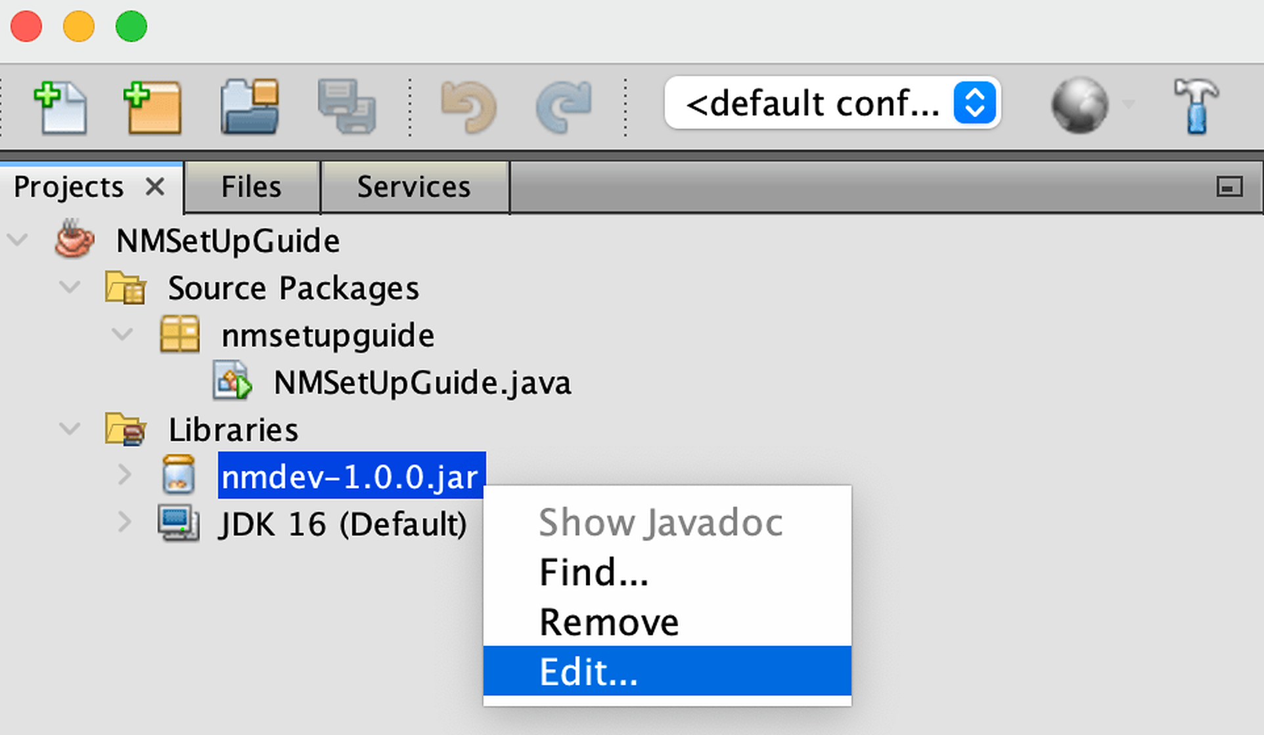
Task: Select the JDK 16 (Default) label
Action: coord(344,524)
